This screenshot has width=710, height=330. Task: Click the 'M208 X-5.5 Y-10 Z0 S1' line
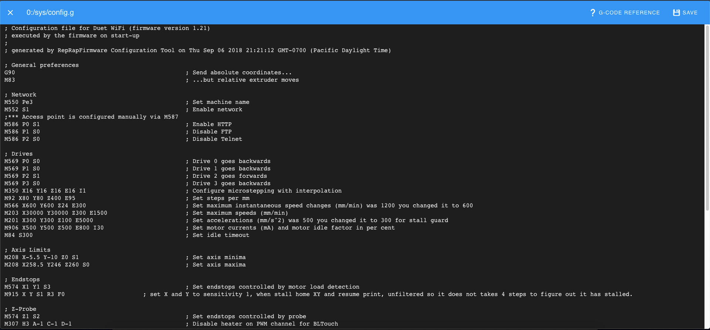(x=41, y=257)
